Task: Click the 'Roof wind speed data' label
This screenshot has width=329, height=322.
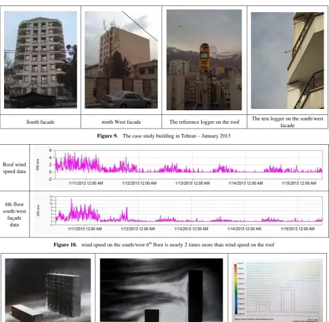Action: coord(14,168)
